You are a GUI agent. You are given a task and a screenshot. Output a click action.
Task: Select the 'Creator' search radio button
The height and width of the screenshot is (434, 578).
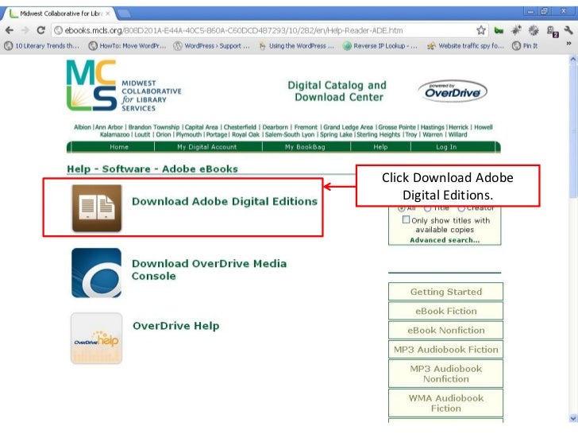[460, 209]
